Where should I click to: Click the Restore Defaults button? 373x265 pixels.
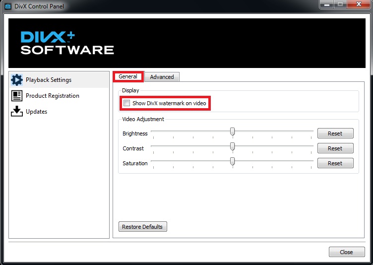tap(143, 227)
